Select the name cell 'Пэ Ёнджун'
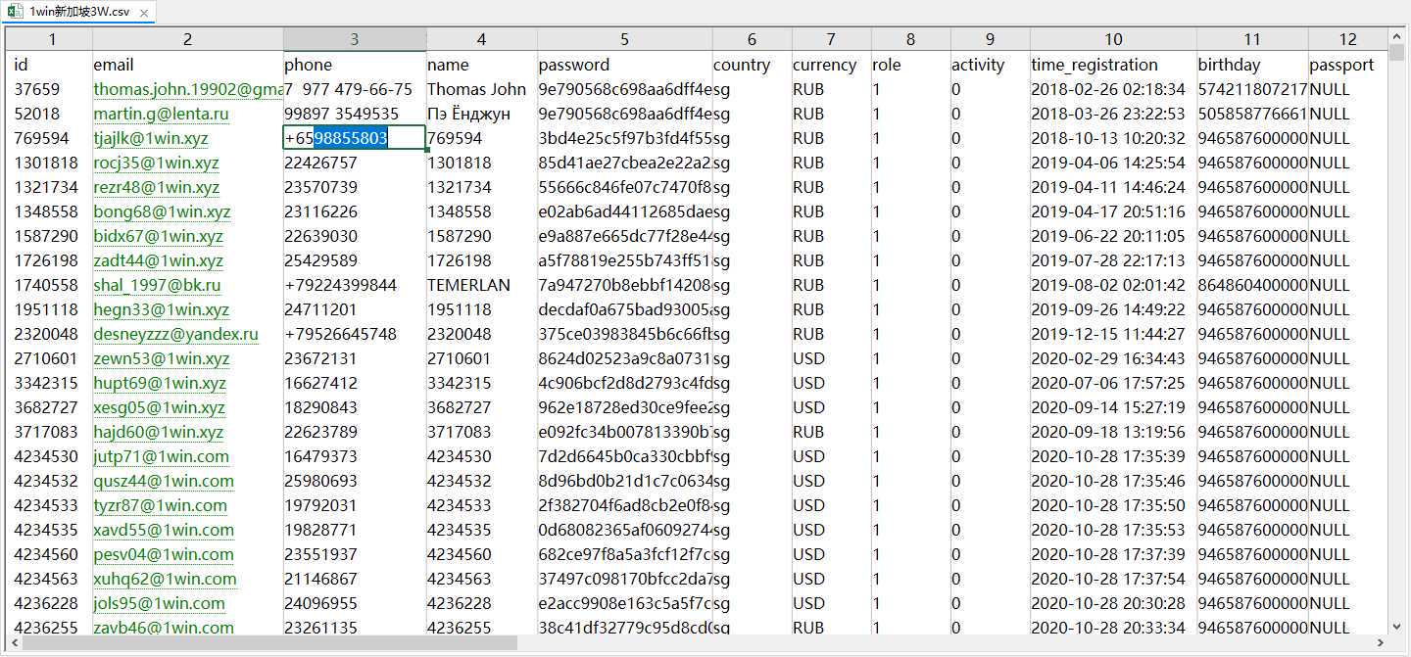 [481, 114]
